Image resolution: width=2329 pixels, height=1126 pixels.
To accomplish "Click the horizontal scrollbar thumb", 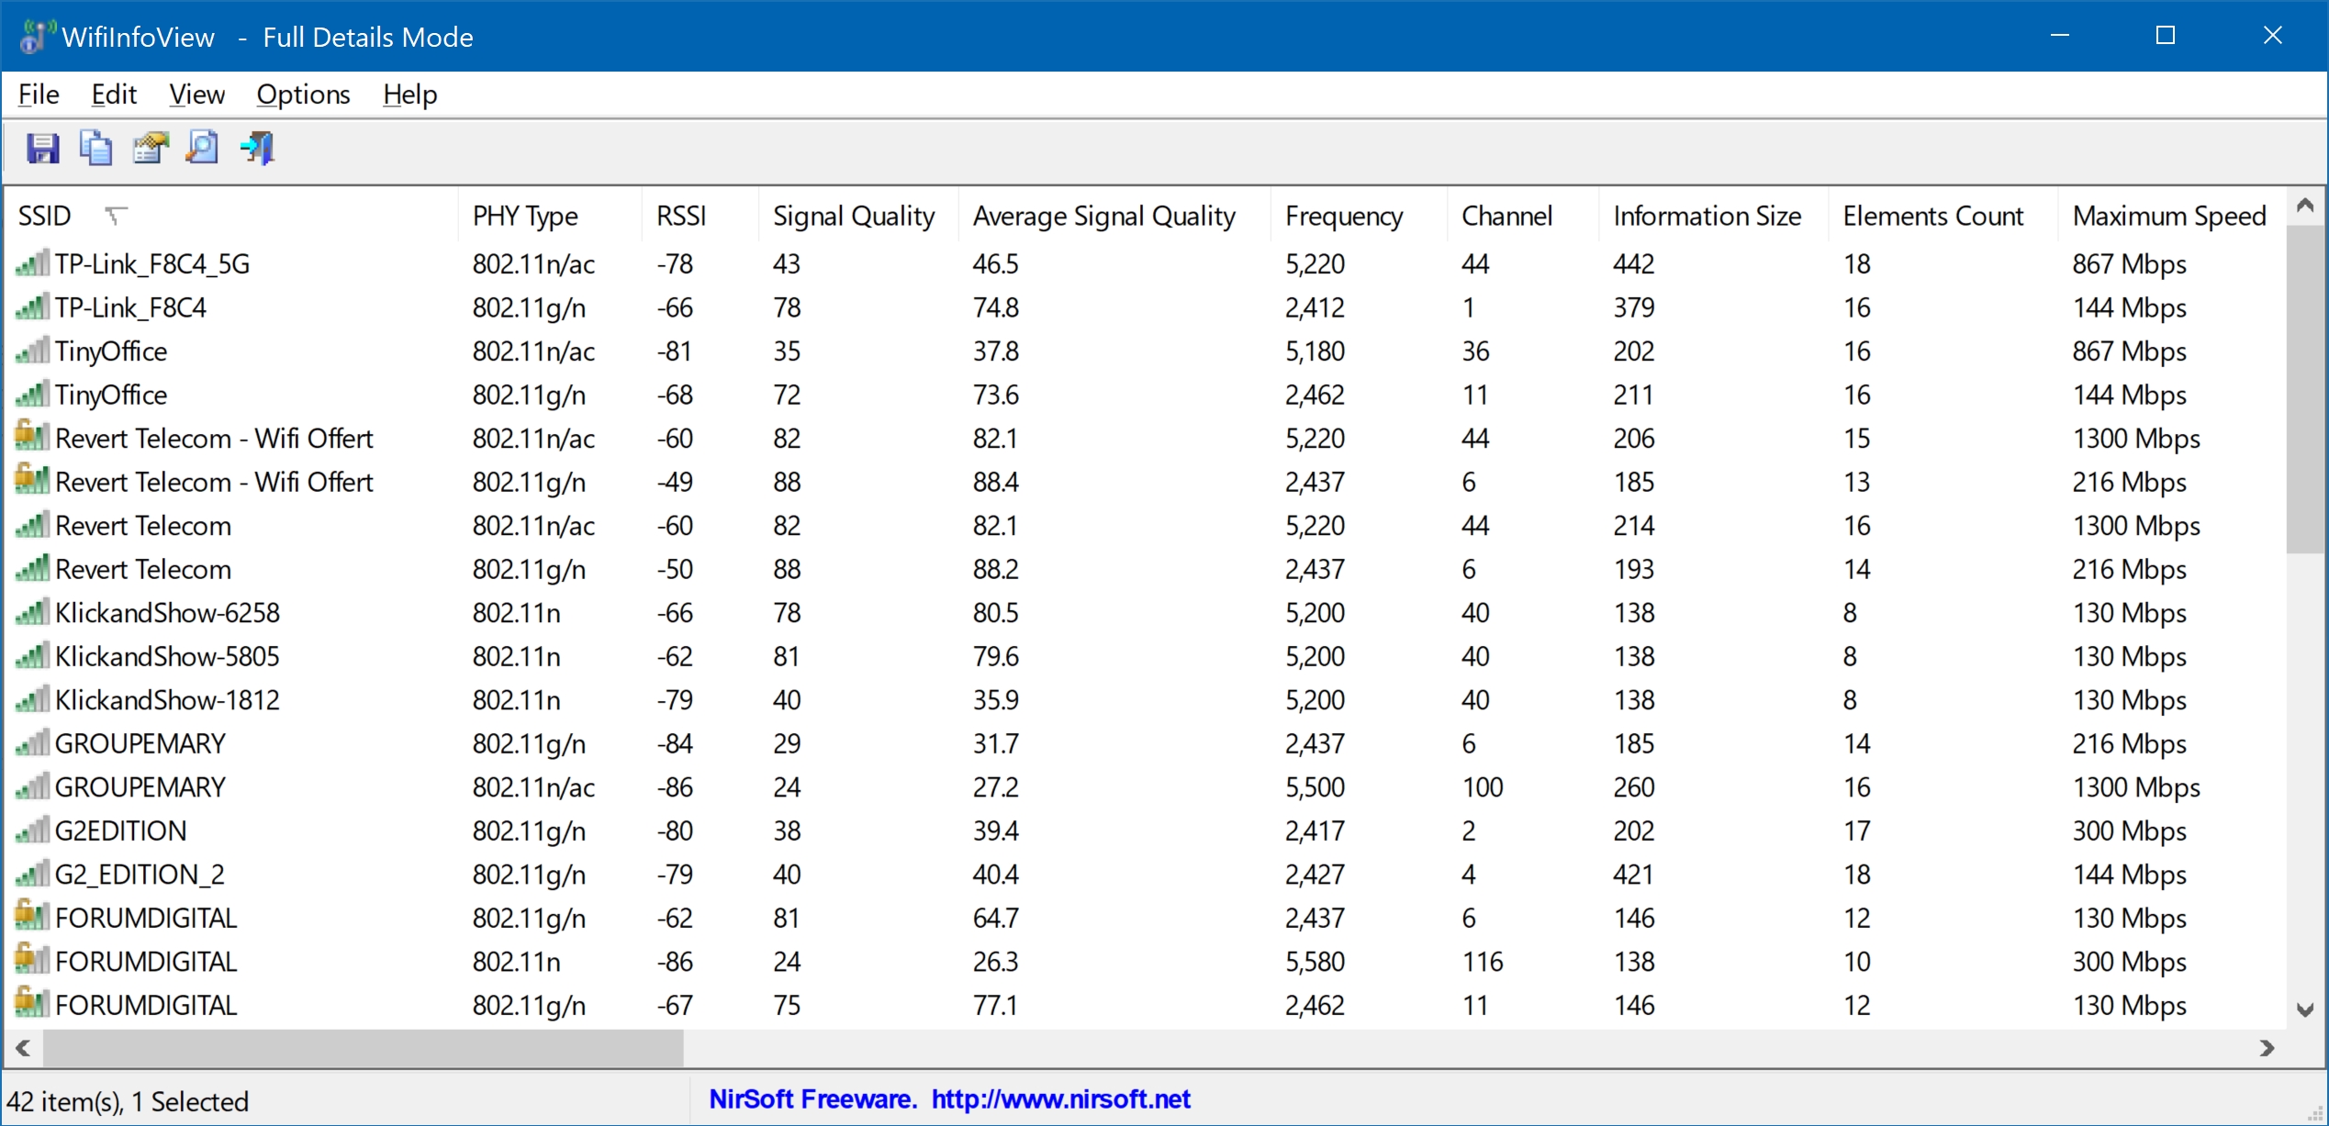I will (363, 1048).
